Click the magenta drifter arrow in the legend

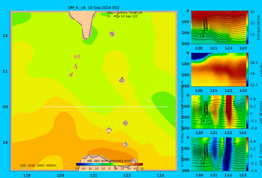pyautogui.click(x=116, y=13)
